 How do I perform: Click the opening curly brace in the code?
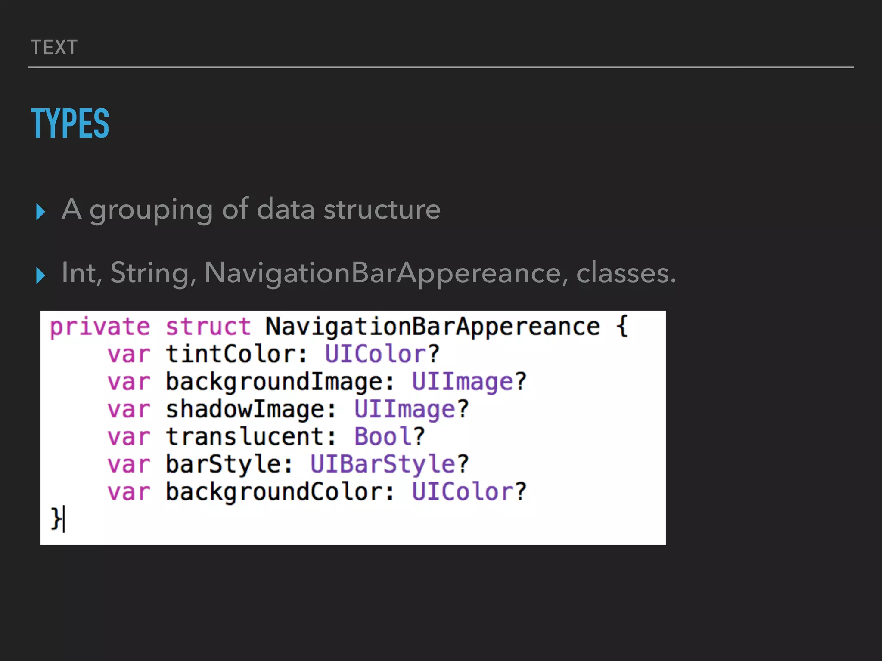[x=622, y=326]
